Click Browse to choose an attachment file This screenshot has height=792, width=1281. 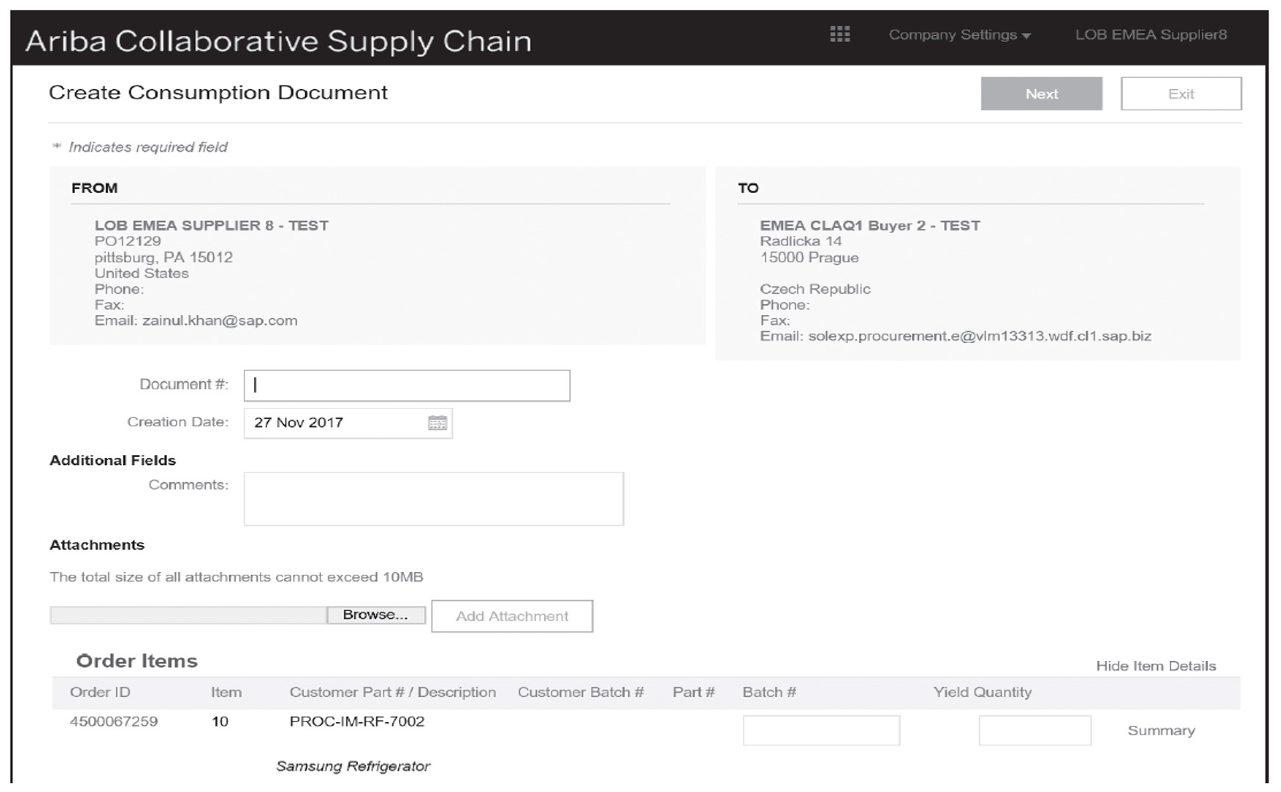coord(376,614)
